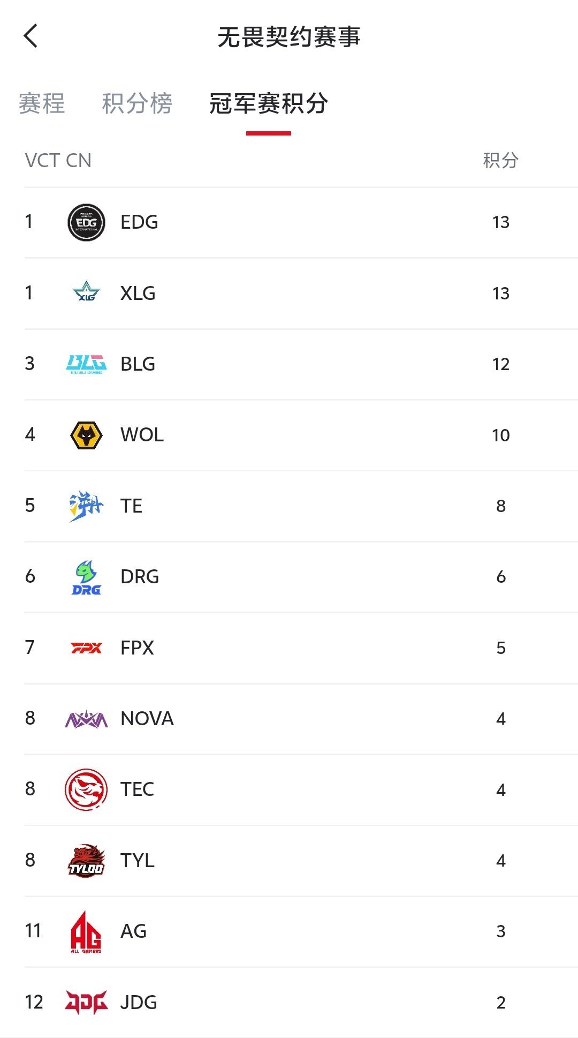Tap the back arrow icon
This screenshot has width=578, height=1038.
(31, 36)
